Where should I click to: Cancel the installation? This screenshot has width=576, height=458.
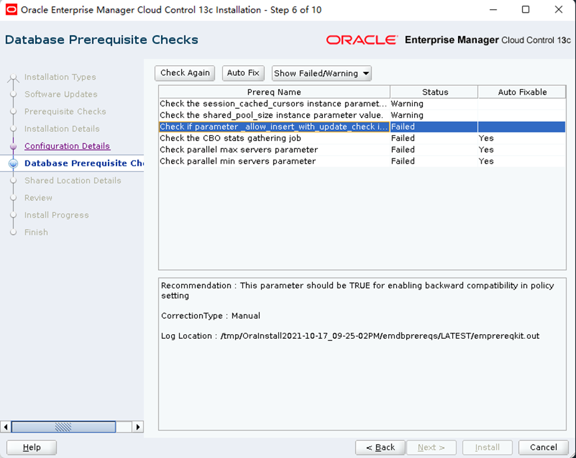click(x=543, y=447)
